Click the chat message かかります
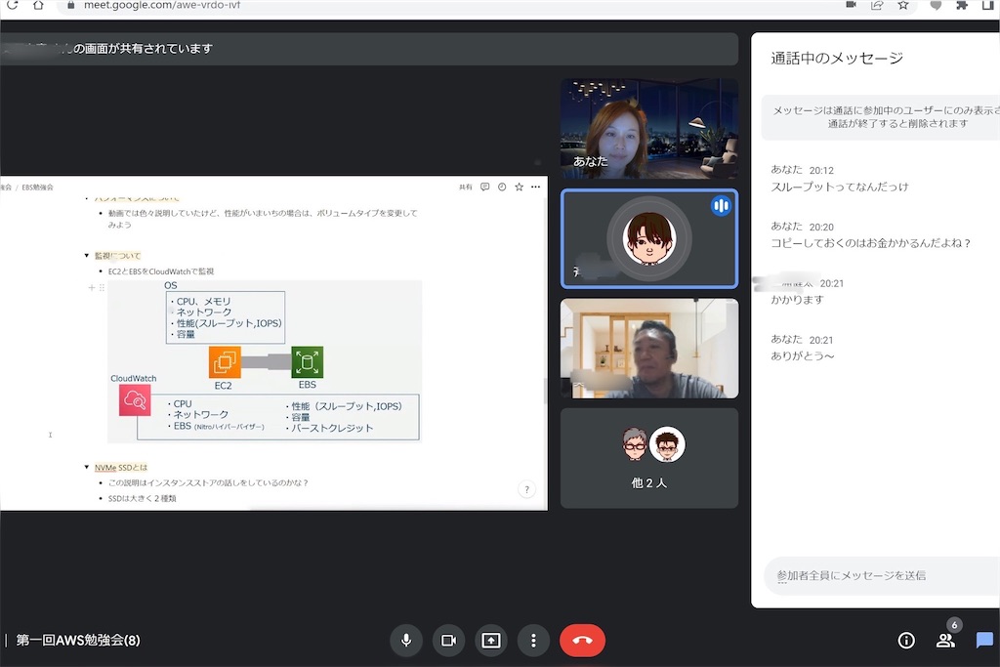 797,300
